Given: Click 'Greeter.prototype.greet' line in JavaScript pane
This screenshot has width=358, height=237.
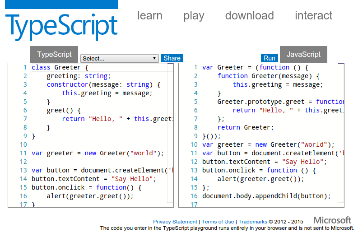Looking at the screenshot, I should pos(281,102).
